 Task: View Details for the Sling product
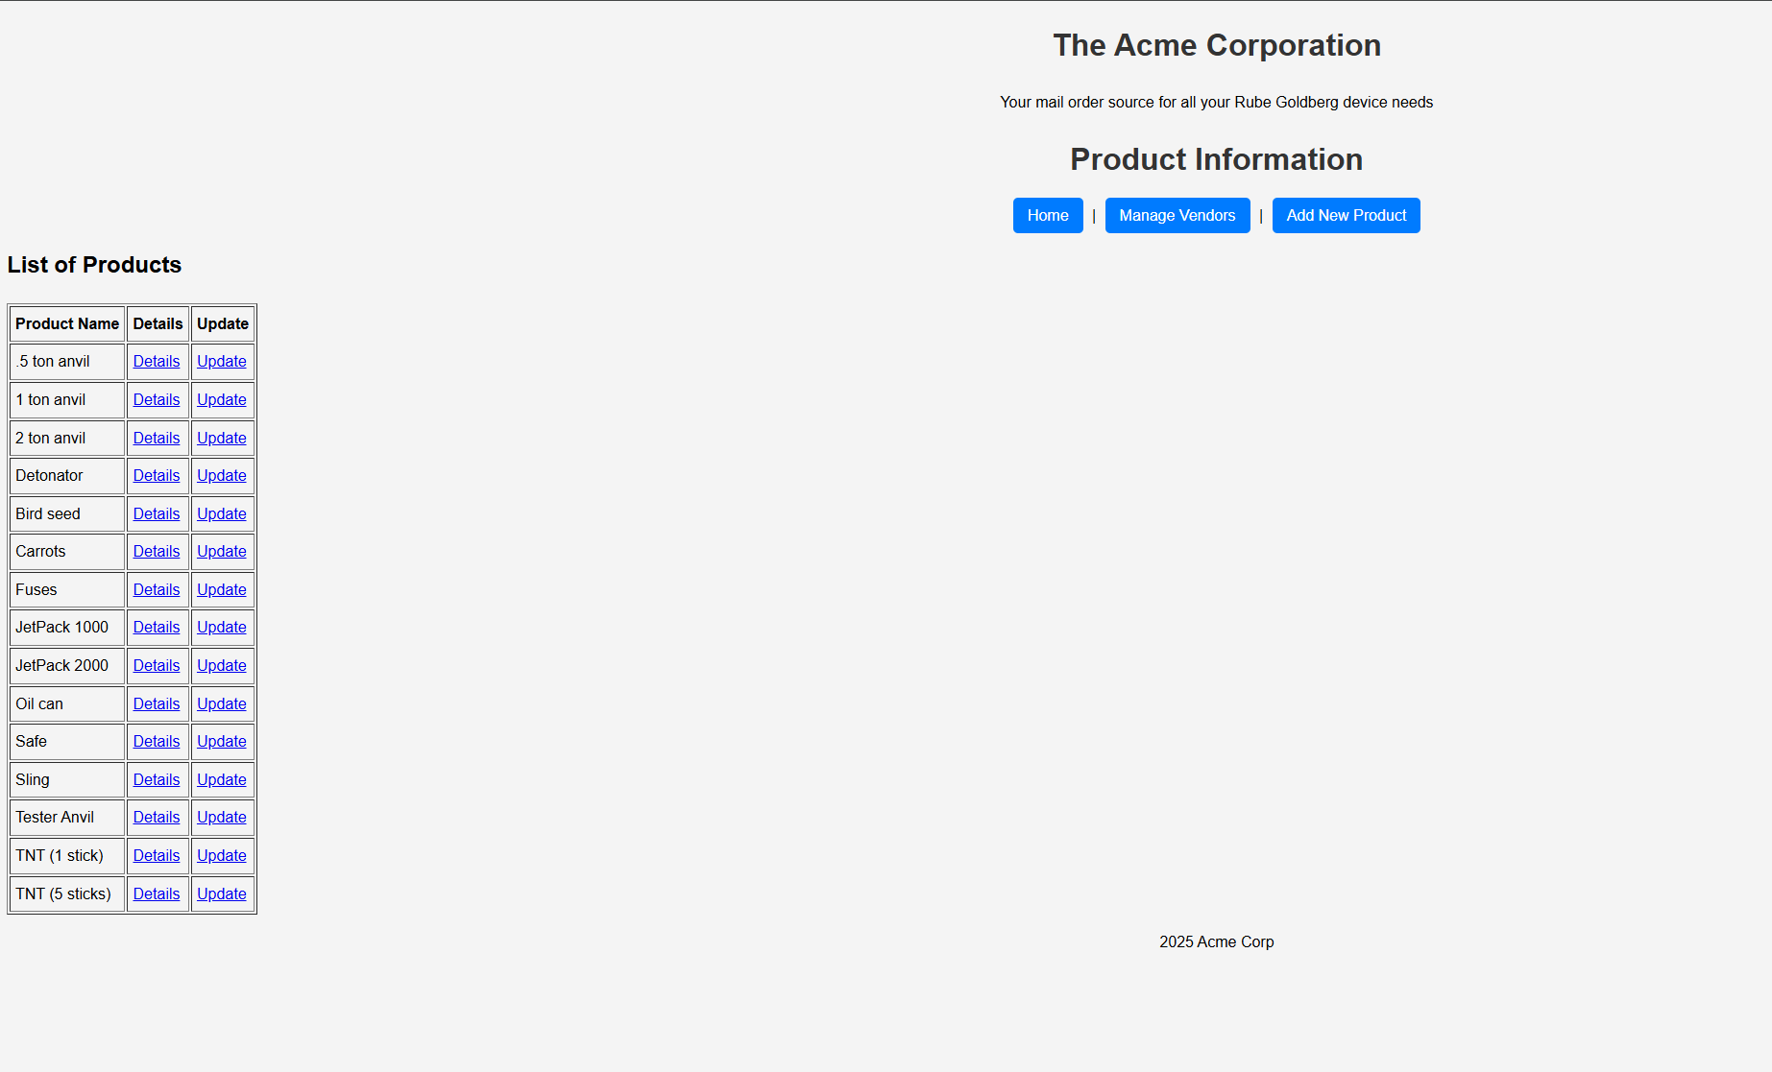[157, 779]
